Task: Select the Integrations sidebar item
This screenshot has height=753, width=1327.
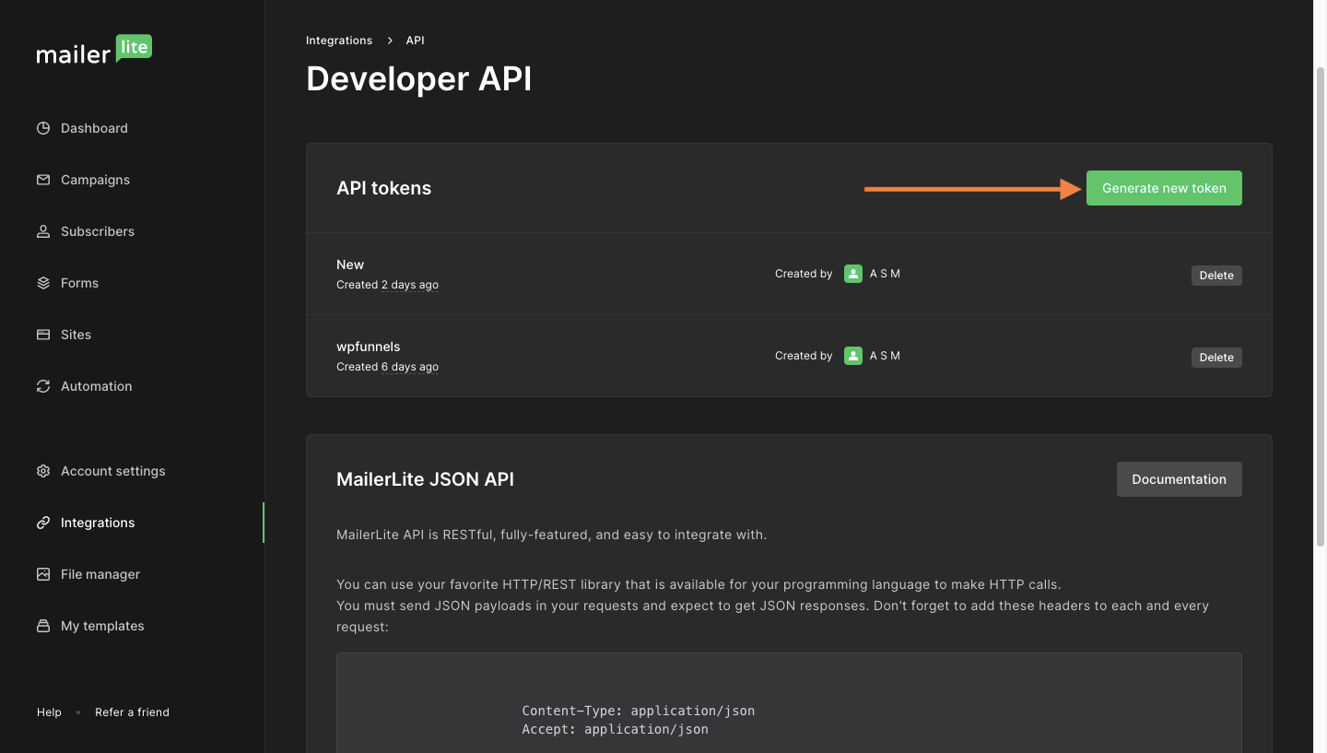Action: pyautogui.click(x=98, y=523)
